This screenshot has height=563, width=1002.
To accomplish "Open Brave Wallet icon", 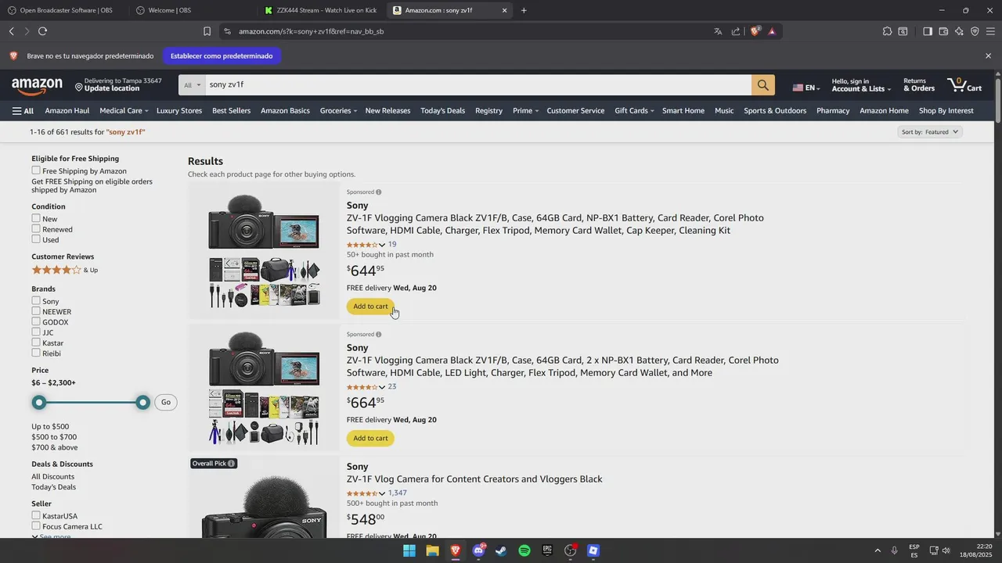I will (943, 31).
